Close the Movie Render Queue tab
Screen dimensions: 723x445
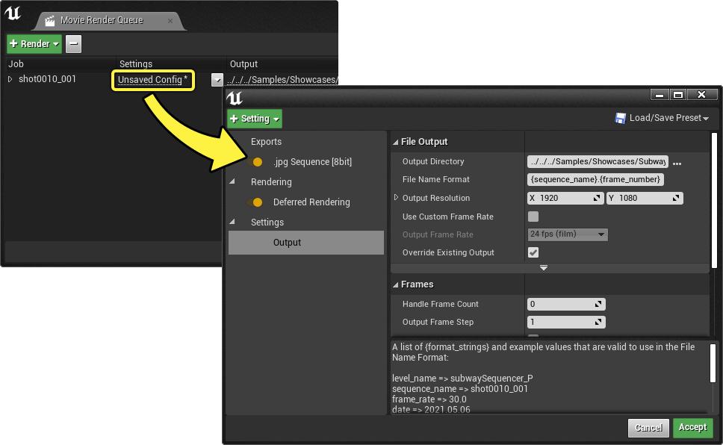point(170,21)
